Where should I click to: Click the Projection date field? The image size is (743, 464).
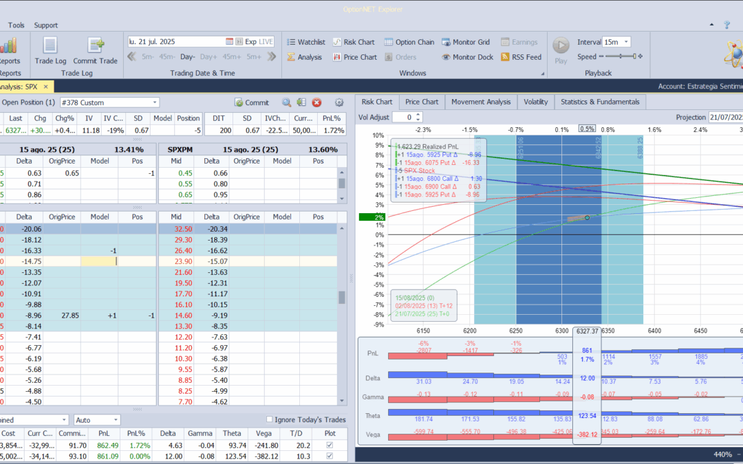(x=726, y=118)
